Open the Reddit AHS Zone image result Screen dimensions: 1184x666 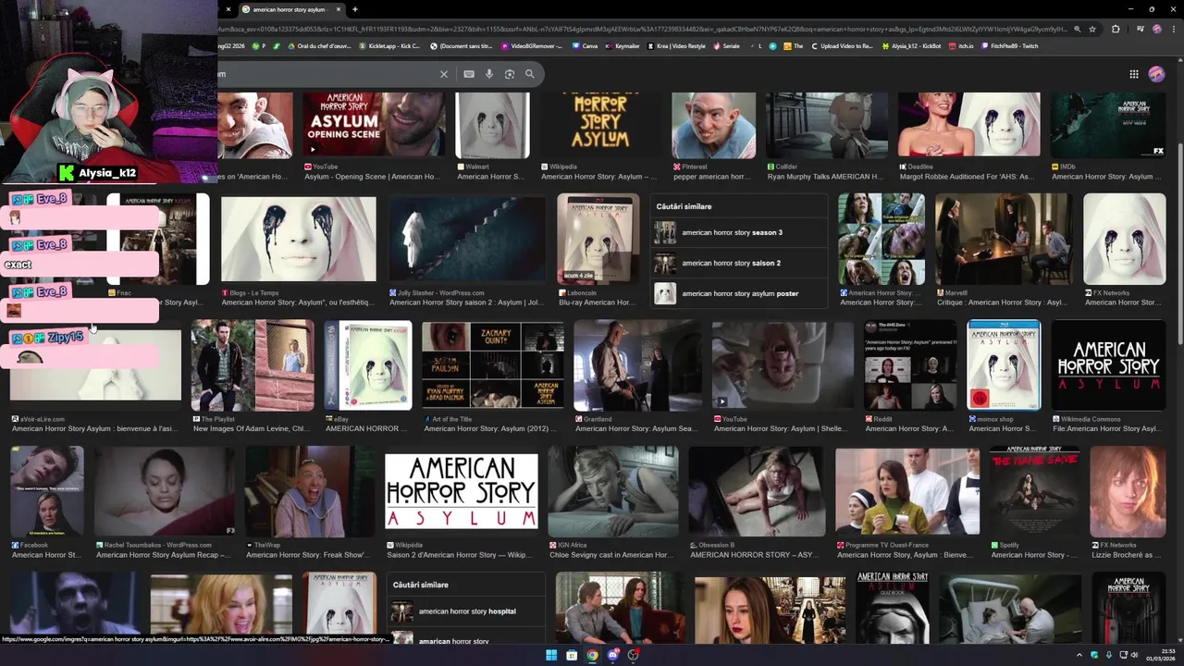(x=910, y=365)
